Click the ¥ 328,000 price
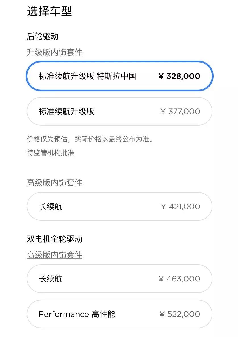 (179, 76)
